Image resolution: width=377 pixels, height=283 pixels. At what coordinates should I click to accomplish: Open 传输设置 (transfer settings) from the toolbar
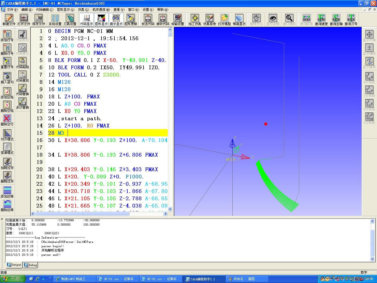click(x=177, y=20)
